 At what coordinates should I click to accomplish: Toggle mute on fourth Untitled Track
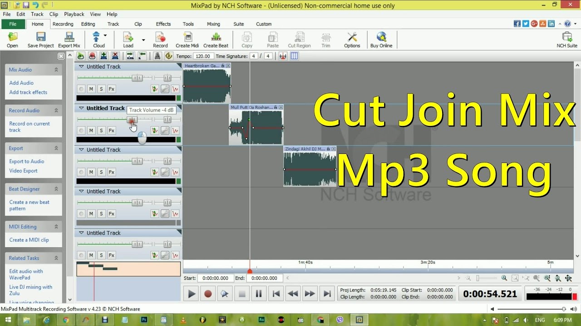point(91,214)
